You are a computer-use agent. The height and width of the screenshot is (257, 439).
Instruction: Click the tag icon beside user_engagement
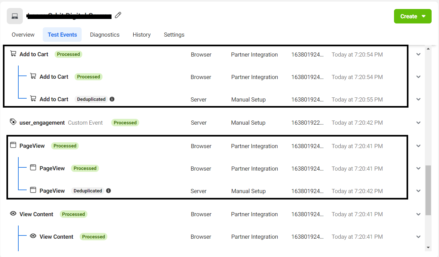click(x=13, y=122)
